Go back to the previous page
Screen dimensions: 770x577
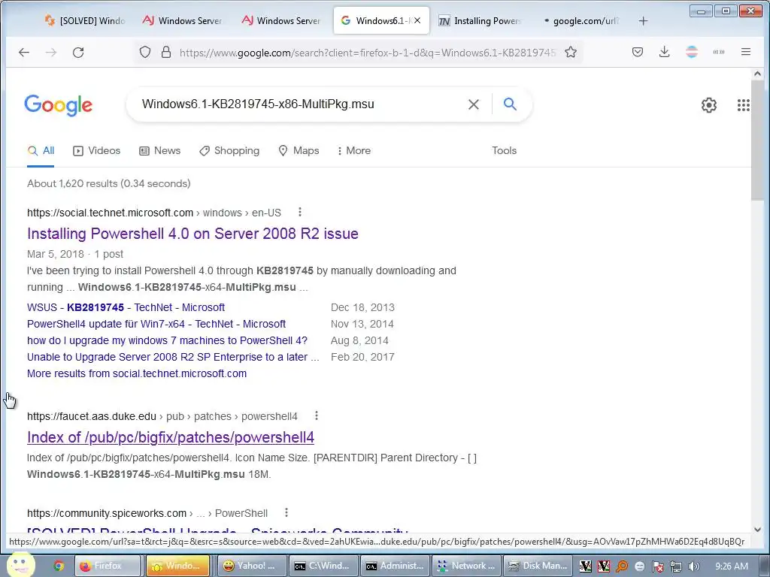23,52
